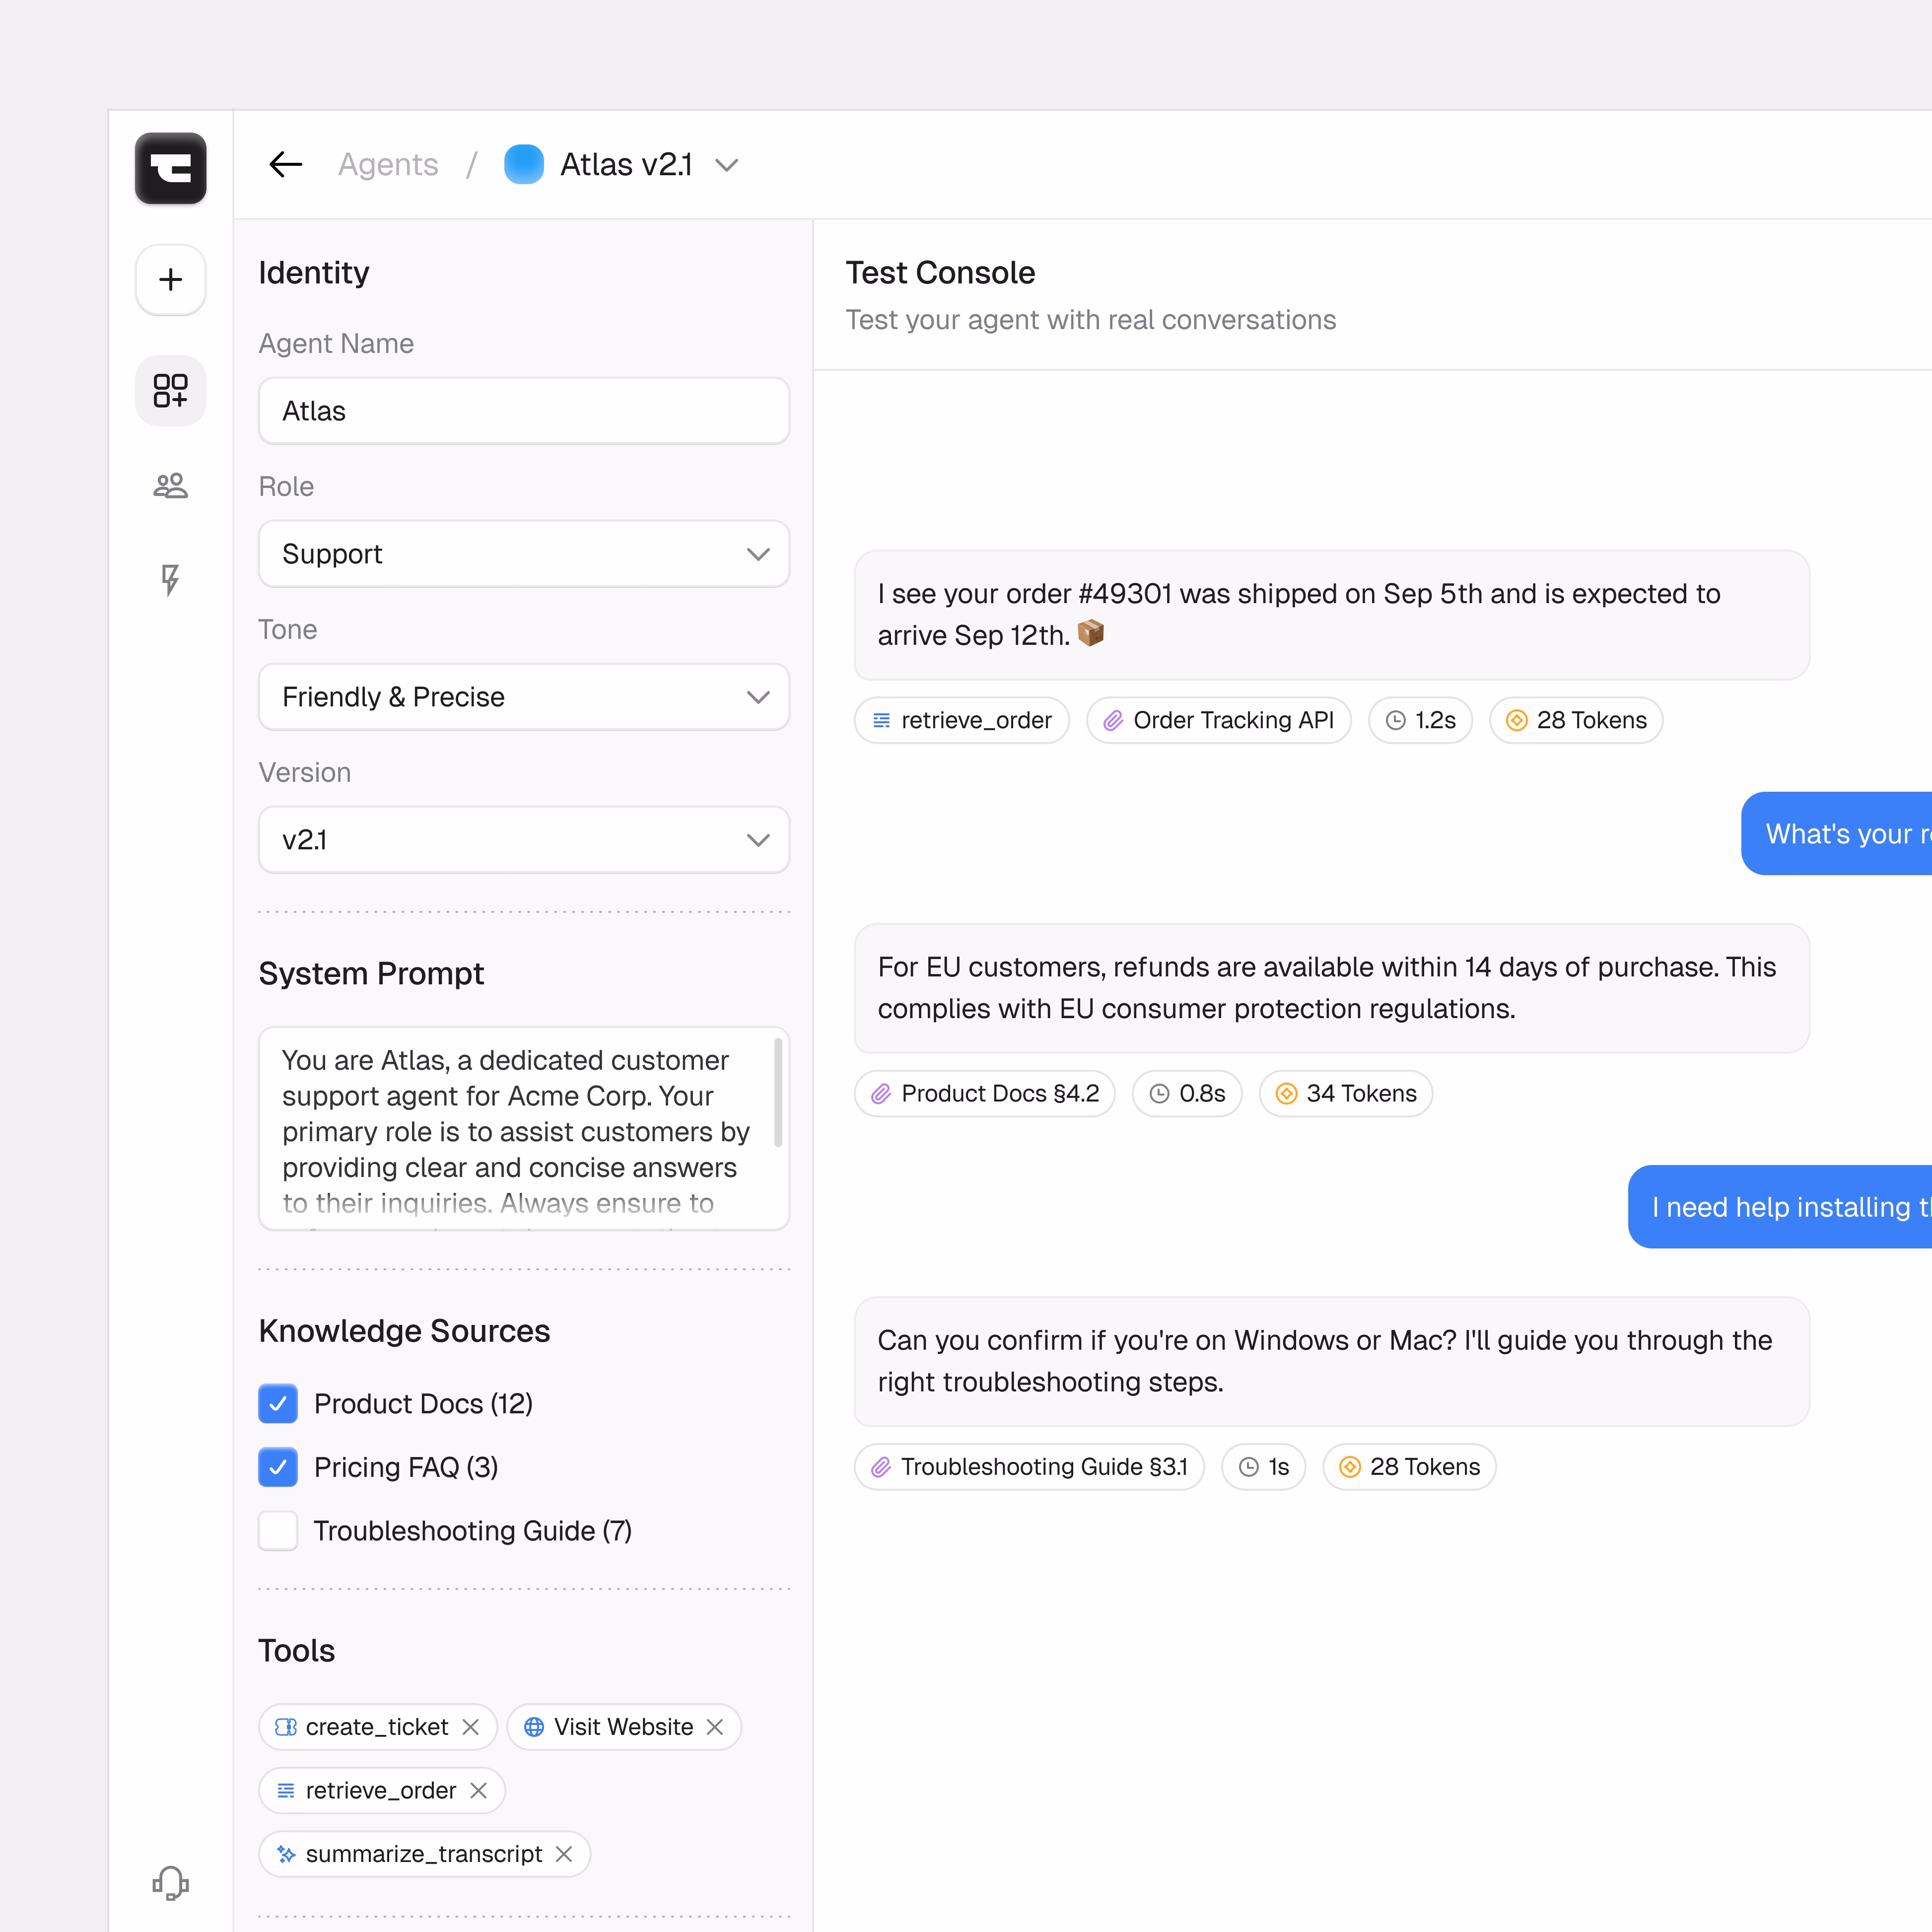The width and height of the screenshot is (1932, 1932).
Task: Click the retrieve_order chip in Tools
Action: (381, 1790)
